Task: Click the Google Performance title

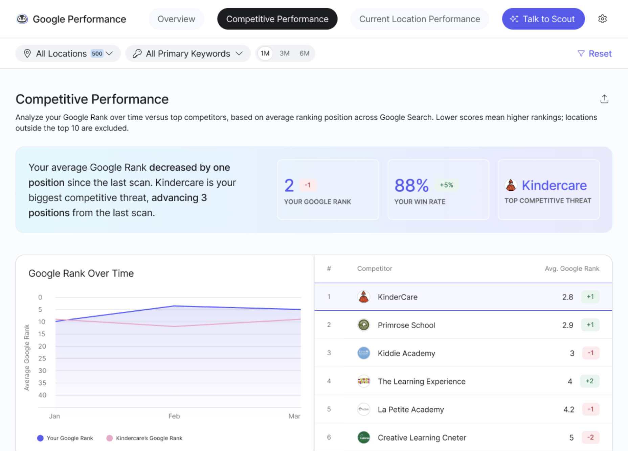Action: coord(79,19)
